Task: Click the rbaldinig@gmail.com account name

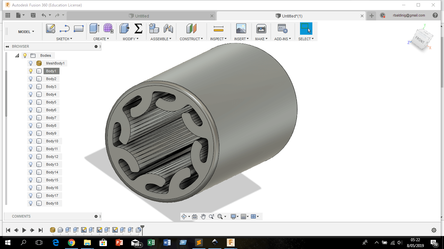Action: (409, 15)
